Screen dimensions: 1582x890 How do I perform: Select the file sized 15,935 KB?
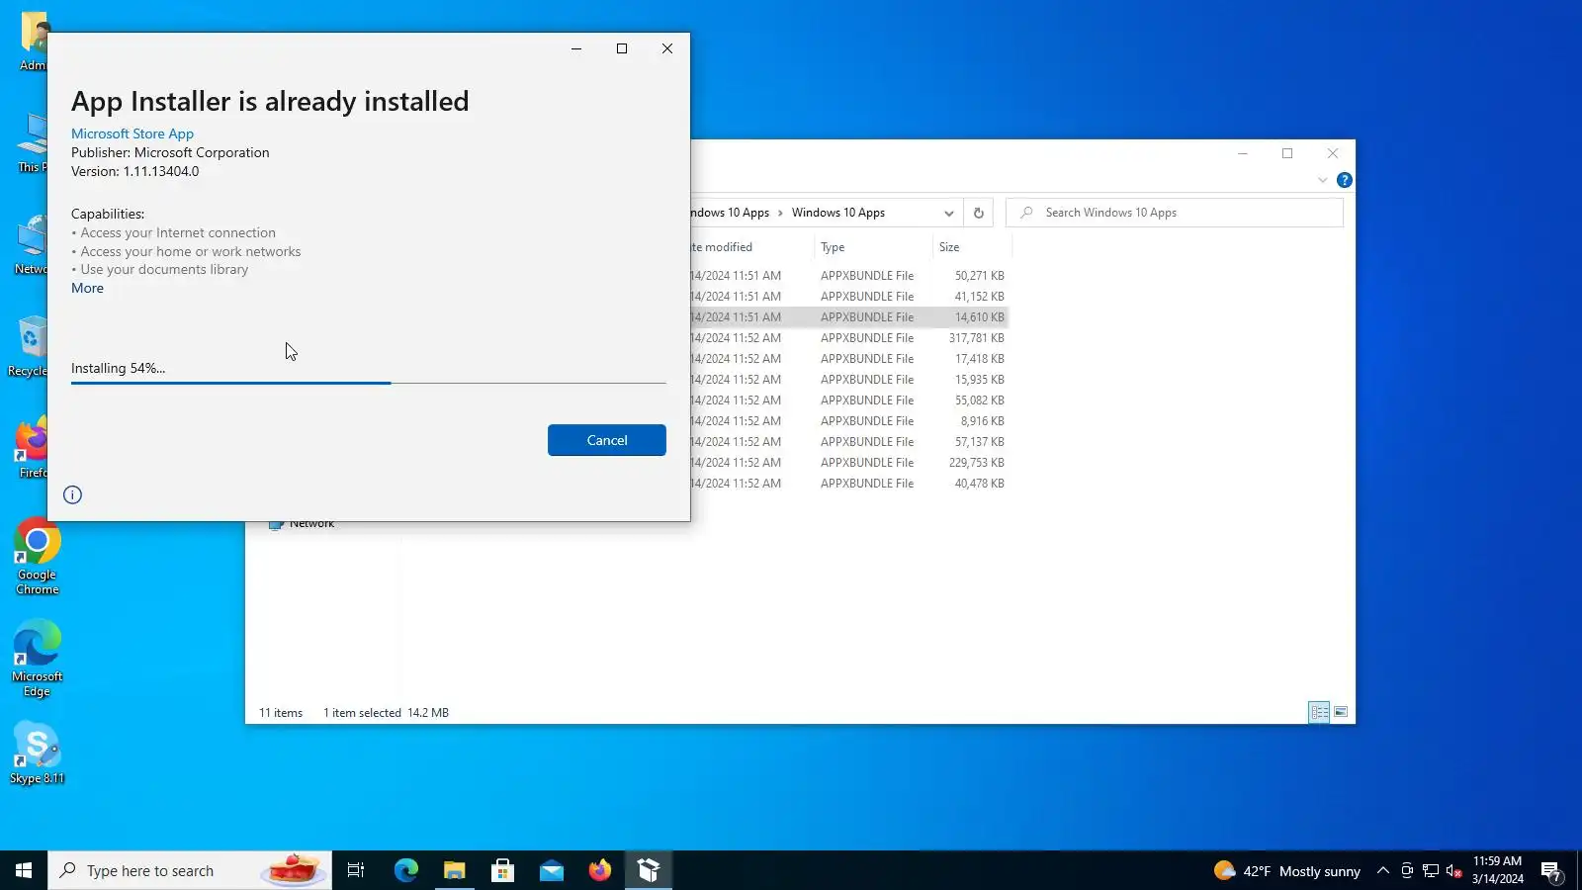tap(848, 380)
